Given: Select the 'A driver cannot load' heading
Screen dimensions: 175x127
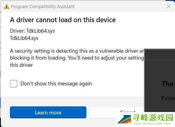Looking at the screenshot, I should pyautogui.click(x=63, y=20).
